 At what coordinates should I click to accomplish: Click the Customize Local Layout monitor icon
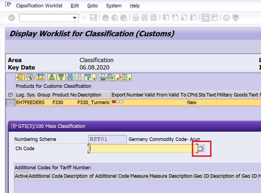(235, 18)
